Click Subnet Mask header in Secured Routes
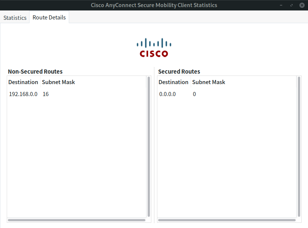The image size is (308, 228). click(209, 82)
